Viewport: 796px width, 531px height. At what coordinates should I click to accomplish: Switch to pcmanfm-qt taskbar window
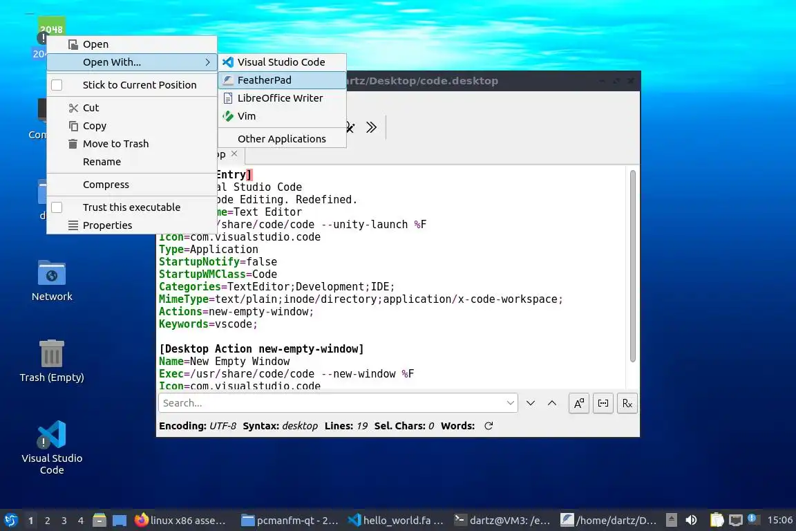[x=290, y=520]
